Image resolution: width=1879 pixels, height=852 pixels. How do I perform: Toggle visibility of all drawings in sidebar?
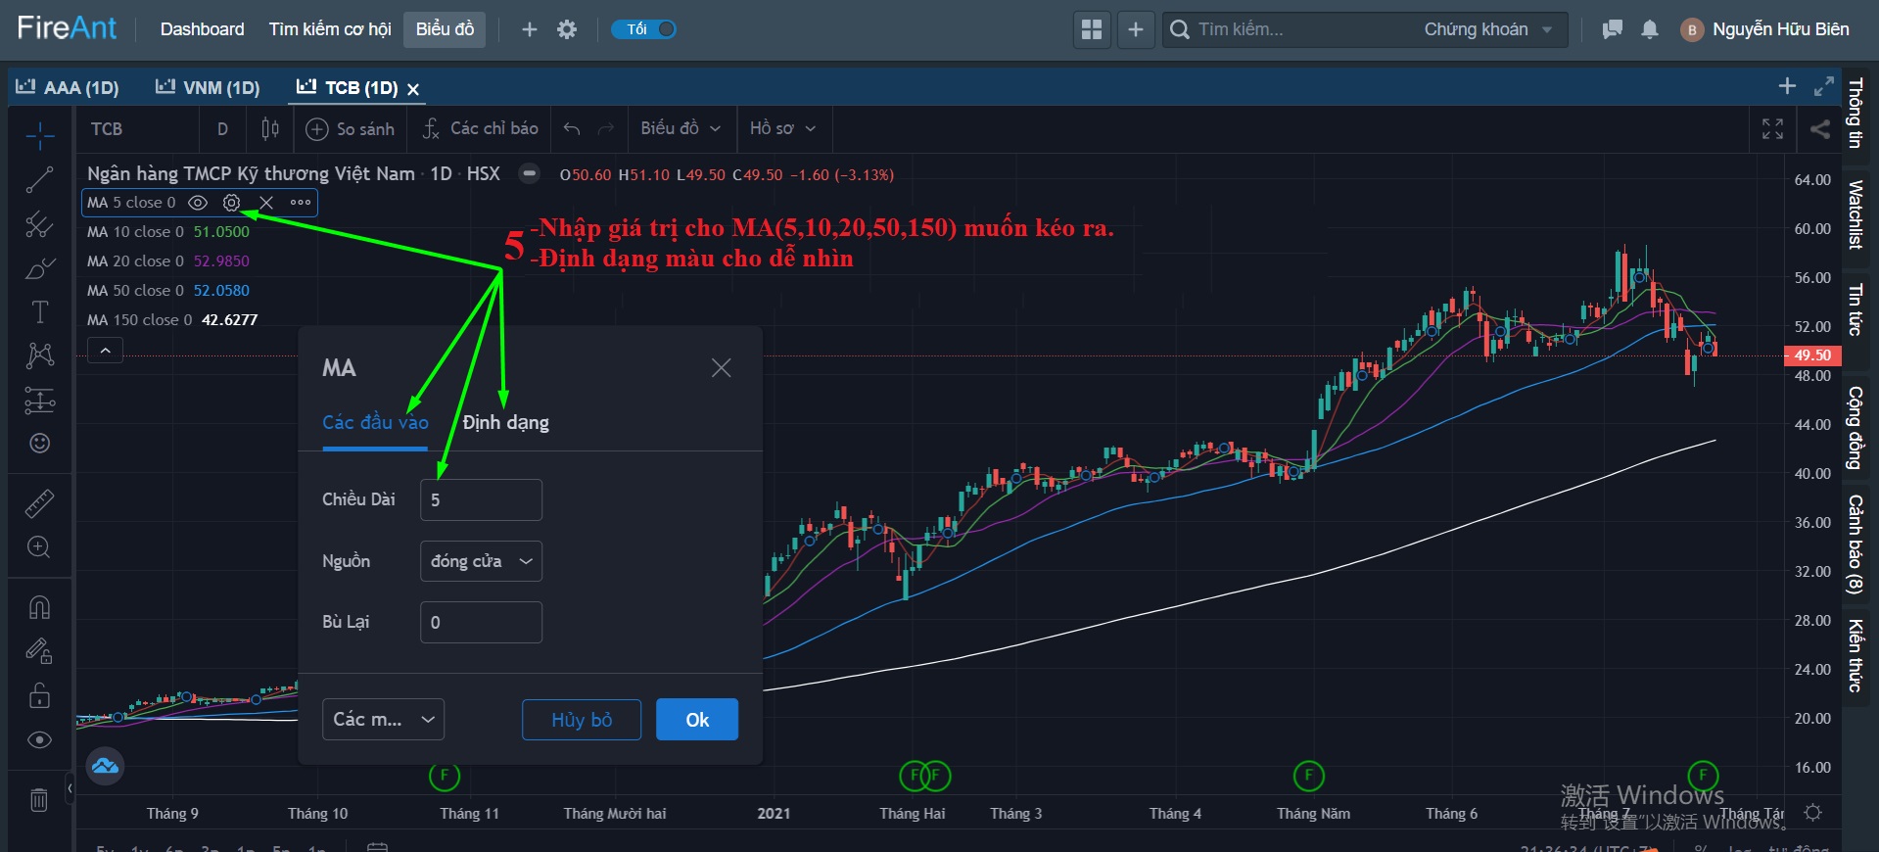(39, 739)
